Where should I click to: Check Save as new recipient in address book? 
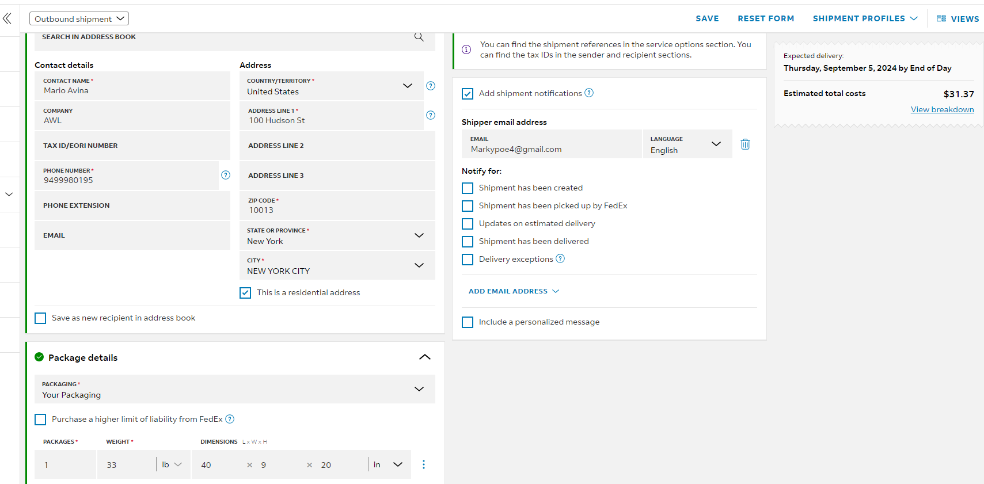click(40, 318)
